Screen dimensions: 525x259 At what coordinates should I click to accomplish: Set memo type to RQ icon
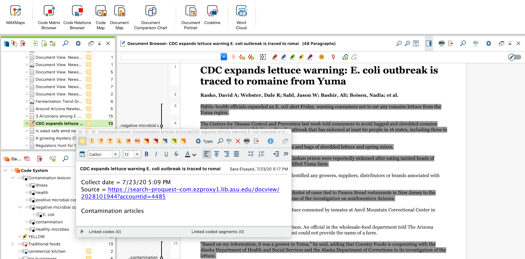(x=137, y=141)
